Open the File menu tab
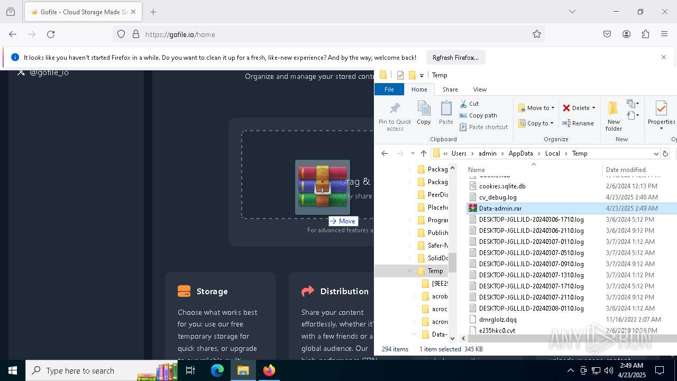This screenshot has height=381, width=677. [389, 89]
